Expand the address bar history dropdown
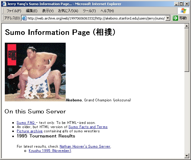 pos(168,18)
